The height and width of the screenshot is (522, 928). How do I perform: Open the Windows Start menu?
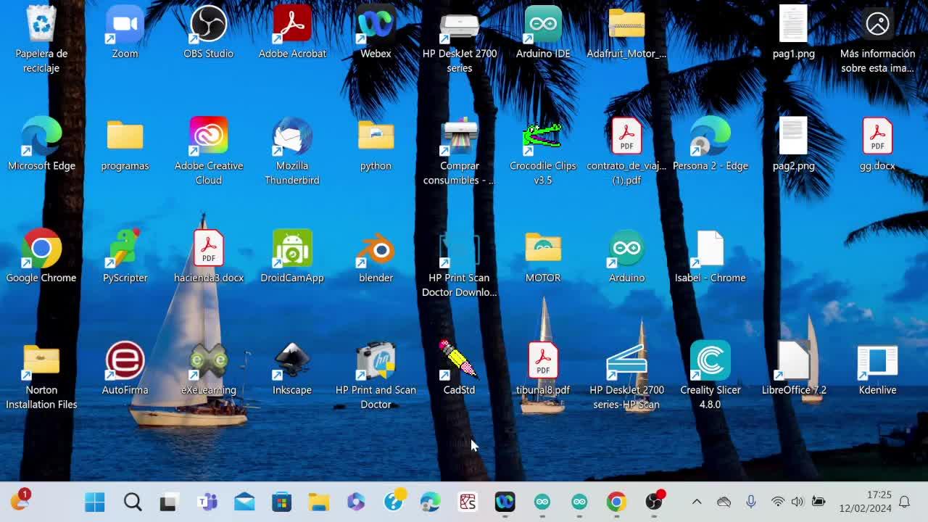tap(95, 502)
